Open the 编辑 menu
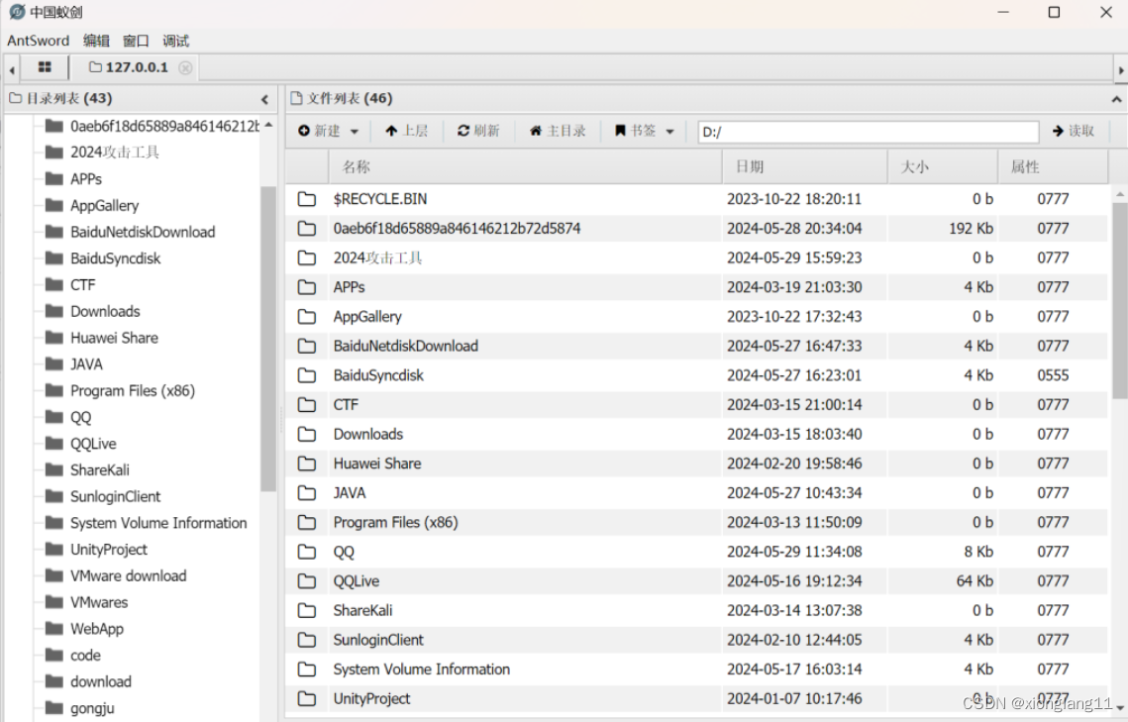Screen dimensions: 1128x722 (96, 41)
